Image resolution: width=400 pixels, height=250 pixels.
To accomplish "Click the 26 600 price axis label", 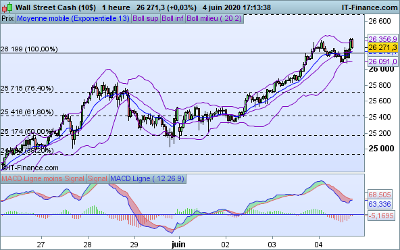I will 380,21.
